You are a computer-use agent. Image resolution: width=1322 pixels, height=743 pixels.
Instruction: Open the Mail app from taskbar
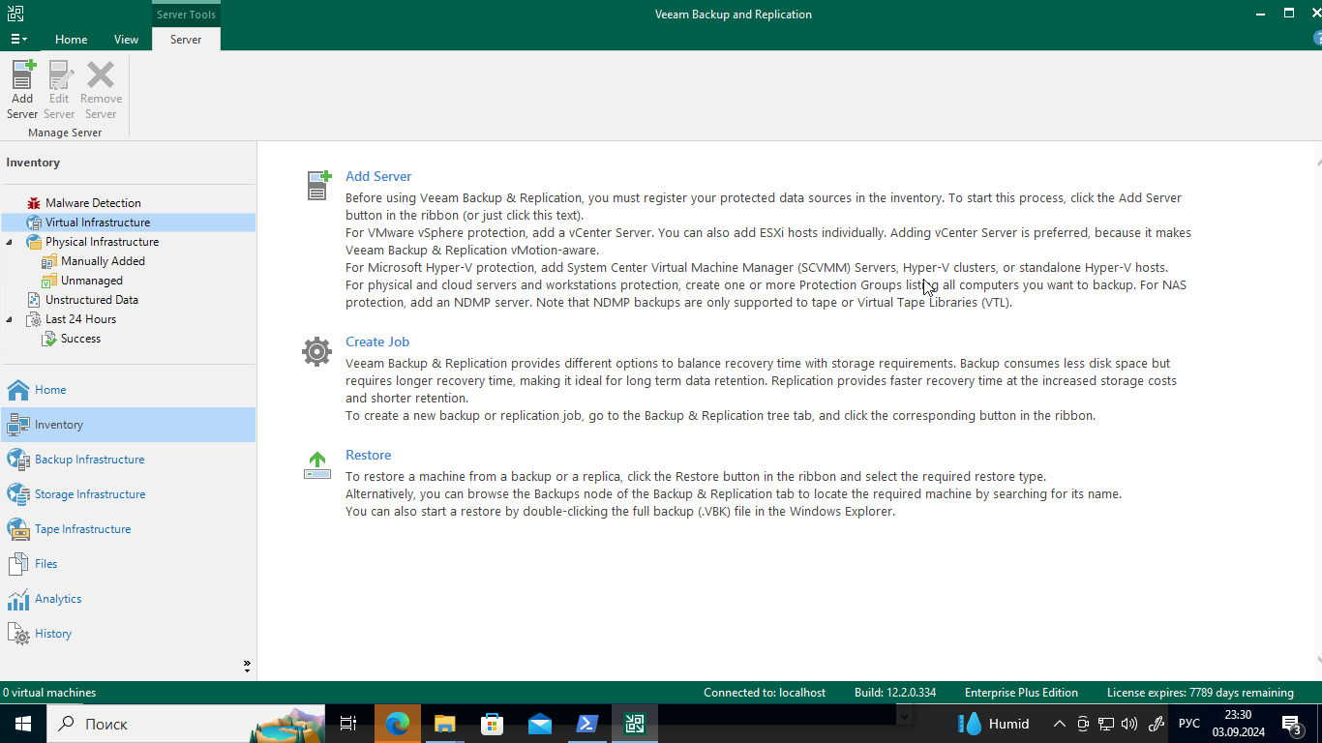539,724
